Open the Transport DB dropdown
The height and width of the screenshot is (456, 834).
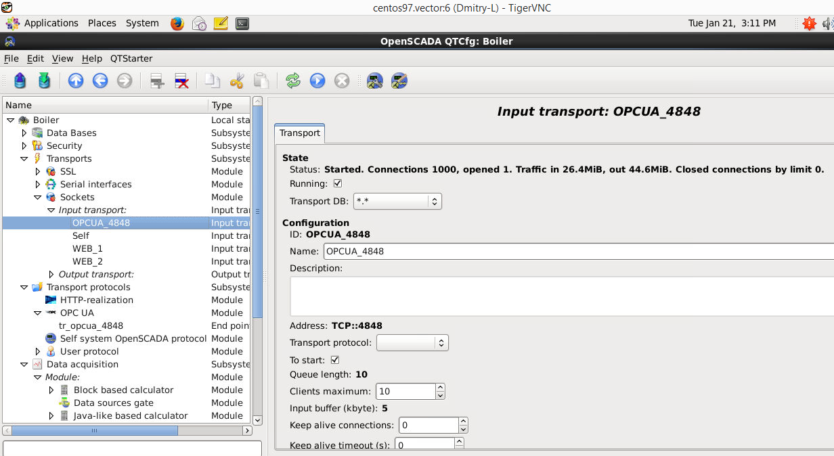397,201
